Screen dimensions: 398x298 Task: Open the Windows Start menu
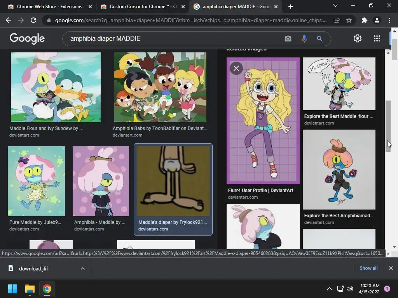(12, 289)
